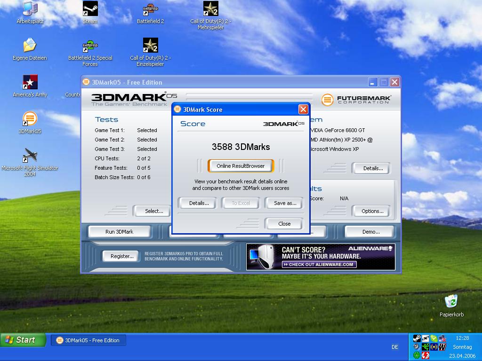Image resolution: width=482 pixels, height=361 pixels.
Task: Select Battlefield 2 Special Forces shortcut
Action: click(90, 52)
